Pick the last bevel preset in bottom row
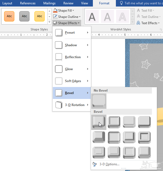Screen dimensions: 163x171 [x=144, y=153]
